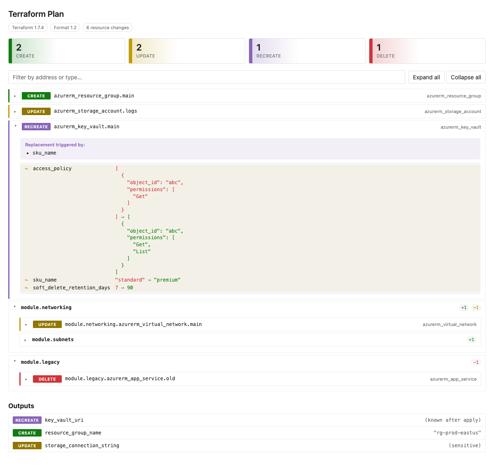Click the UPDATE badge on azurerm_virtual_network.main

point(47,324)
